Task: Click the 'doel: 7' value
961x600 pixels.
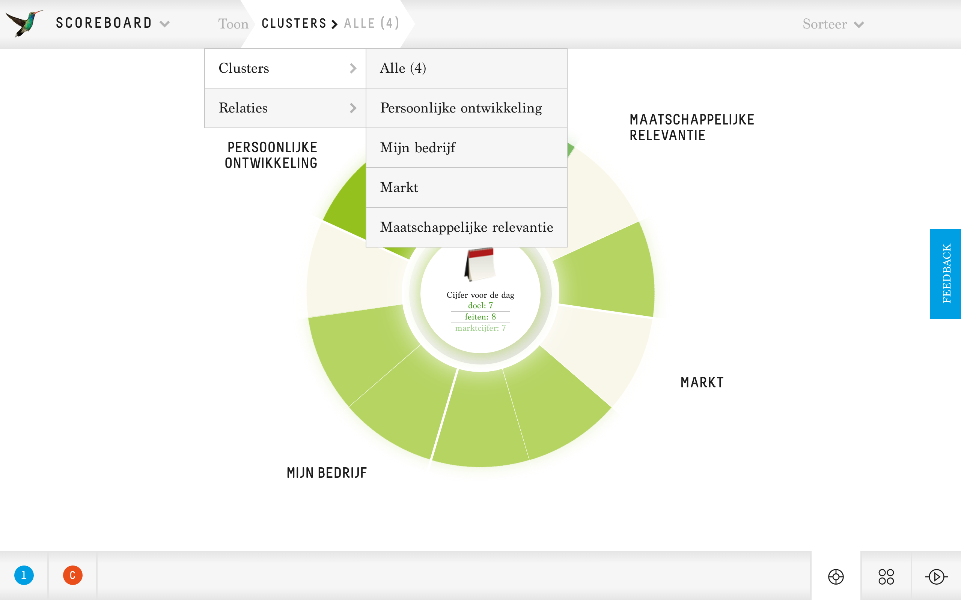Action: (x=480, y=305)
